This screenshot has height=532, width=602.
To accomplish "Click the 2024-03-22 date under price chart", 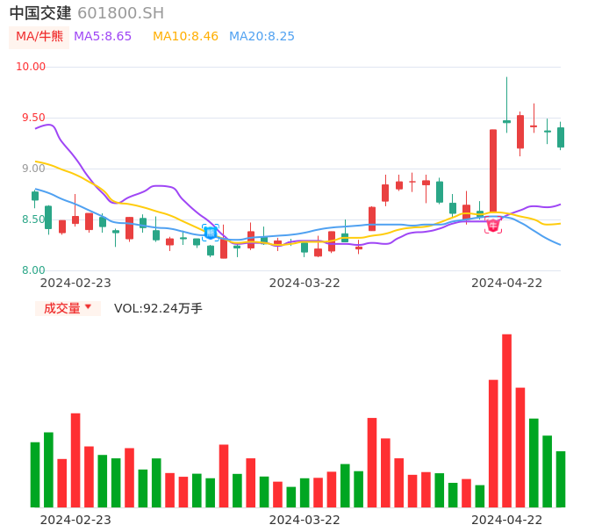I will tap(305, 283).
